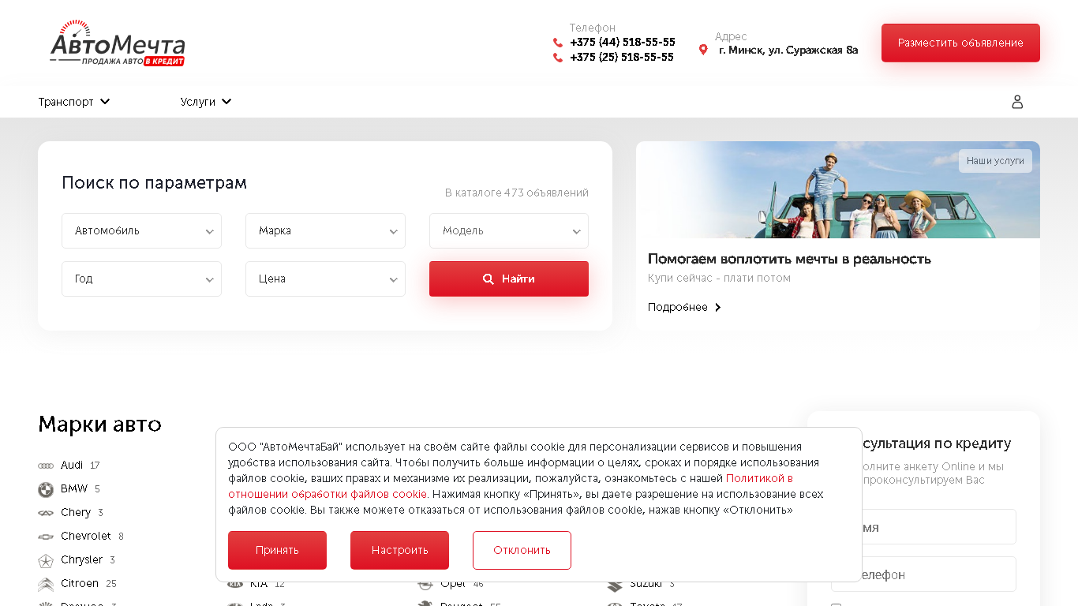Viewport: 1078px width, 606px height.
Task: Click phone icon beside +375 (25) number
Action: 558,58
